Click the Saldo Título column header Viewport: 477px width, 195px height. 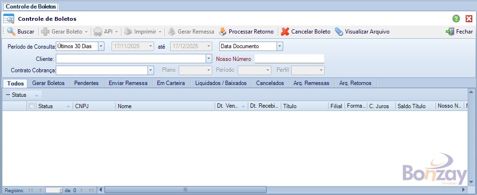(x=415, y=106)
